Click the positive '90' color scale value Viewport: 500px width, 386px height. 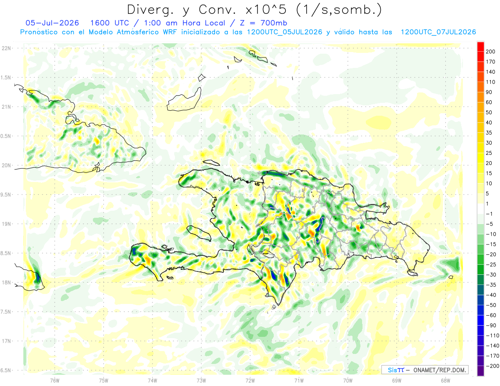pyautogui.click(x=489, y=92)
